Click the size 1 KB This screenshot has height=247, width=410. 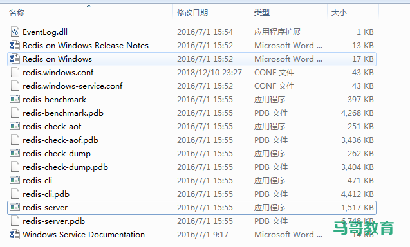point(366,32)
